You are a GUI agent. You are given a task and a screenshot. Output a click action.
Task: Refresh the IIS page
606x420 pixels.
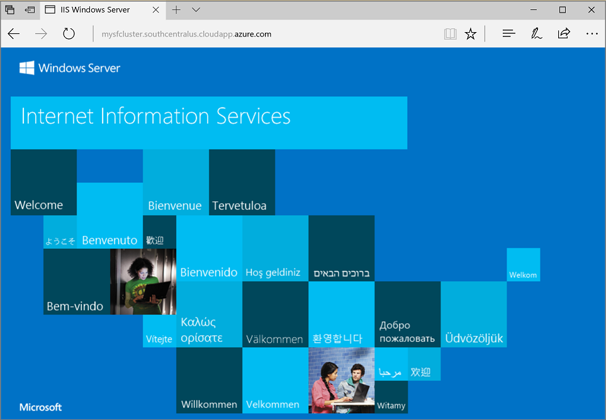point(69,33)
